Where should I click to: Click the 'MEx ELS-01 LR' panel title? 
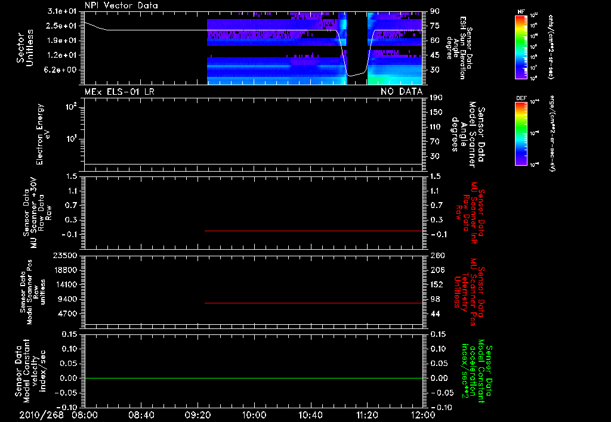pyautogui.click(x=119, y=92)
